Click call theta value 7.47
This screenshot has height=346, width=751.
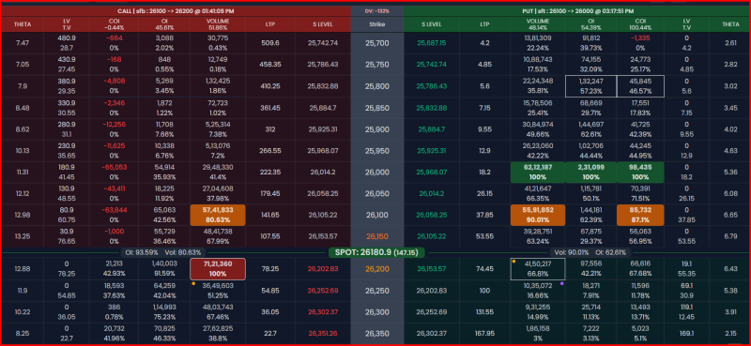22,42
